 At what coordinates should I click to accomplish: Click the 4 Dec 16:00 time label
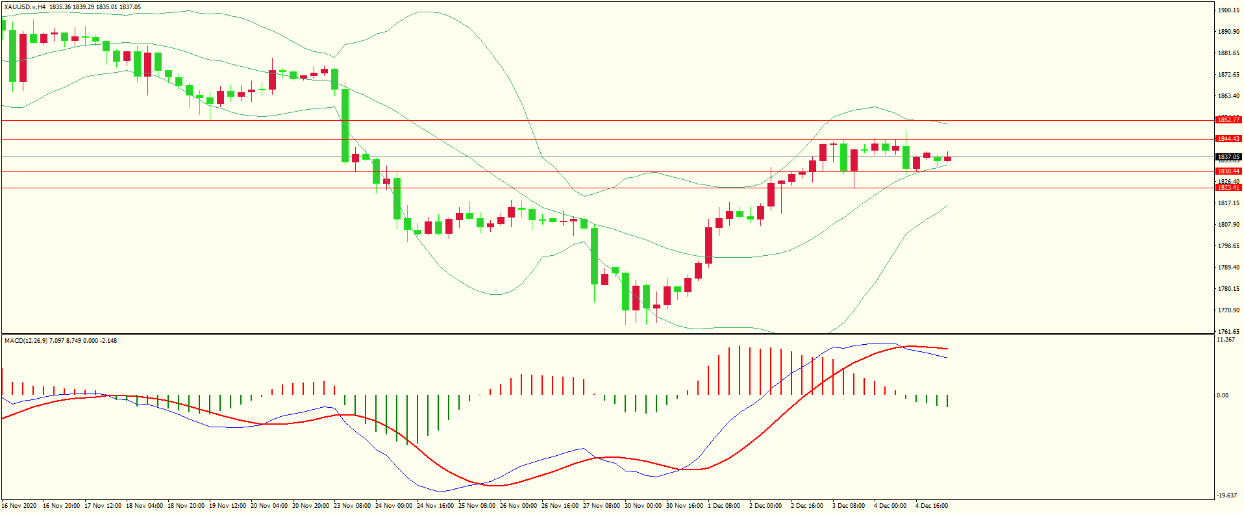click(932, 506)
